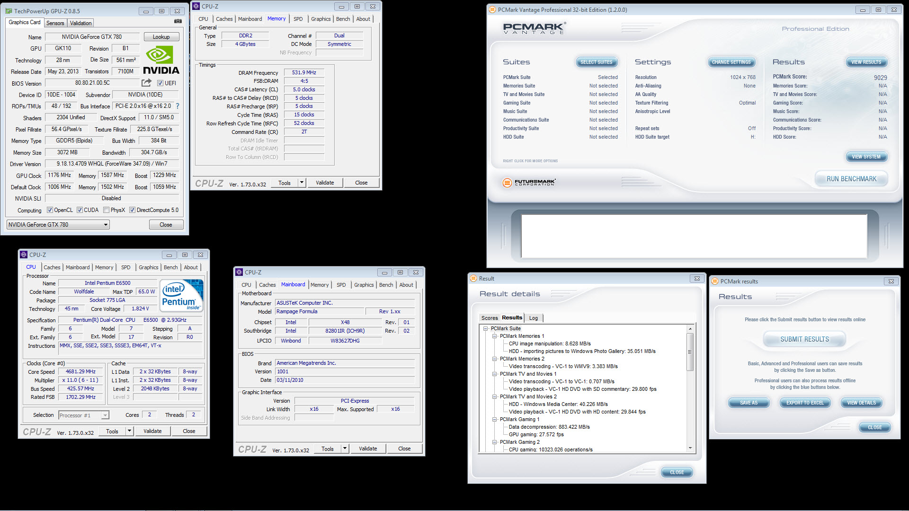Image resolution: width=909 pixels, height=511 pixels.
Task: Click the Result window title icon
Action: [x=473, y=279]
